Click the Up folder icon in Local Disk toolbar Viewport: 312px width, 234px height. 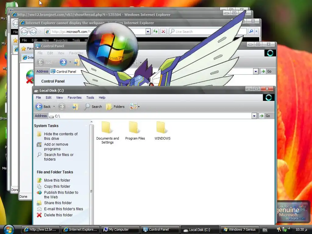(x=76, y=107)
